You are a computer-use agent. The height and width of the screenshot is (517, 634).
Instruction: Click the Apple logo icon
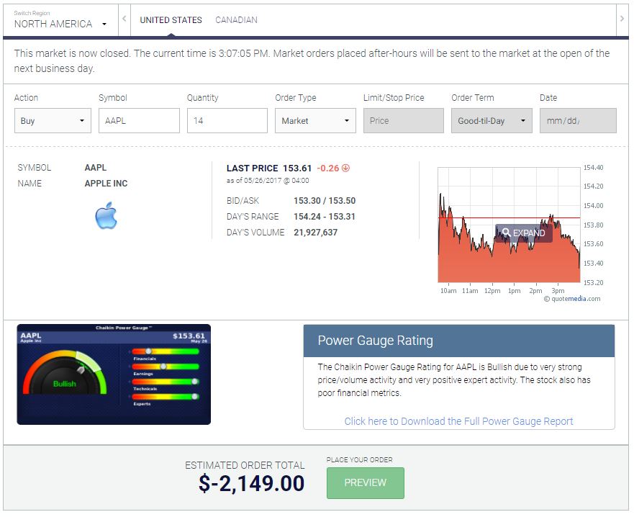[106, 215]
